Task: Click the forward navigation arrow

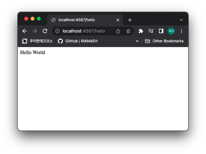Action: 35,31
